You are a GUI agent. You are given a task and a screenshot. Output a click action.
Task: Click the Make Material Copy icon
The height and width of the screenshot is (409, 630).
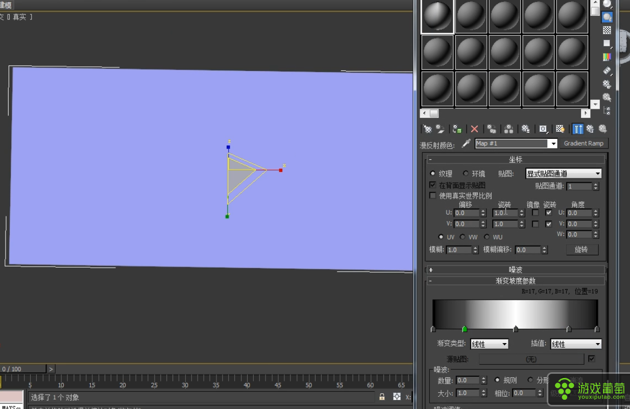coord(492,129)
